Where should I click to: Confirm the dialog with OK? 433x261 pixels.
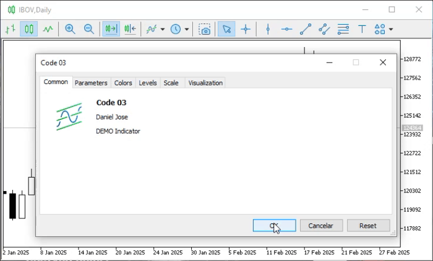(274, 226)
